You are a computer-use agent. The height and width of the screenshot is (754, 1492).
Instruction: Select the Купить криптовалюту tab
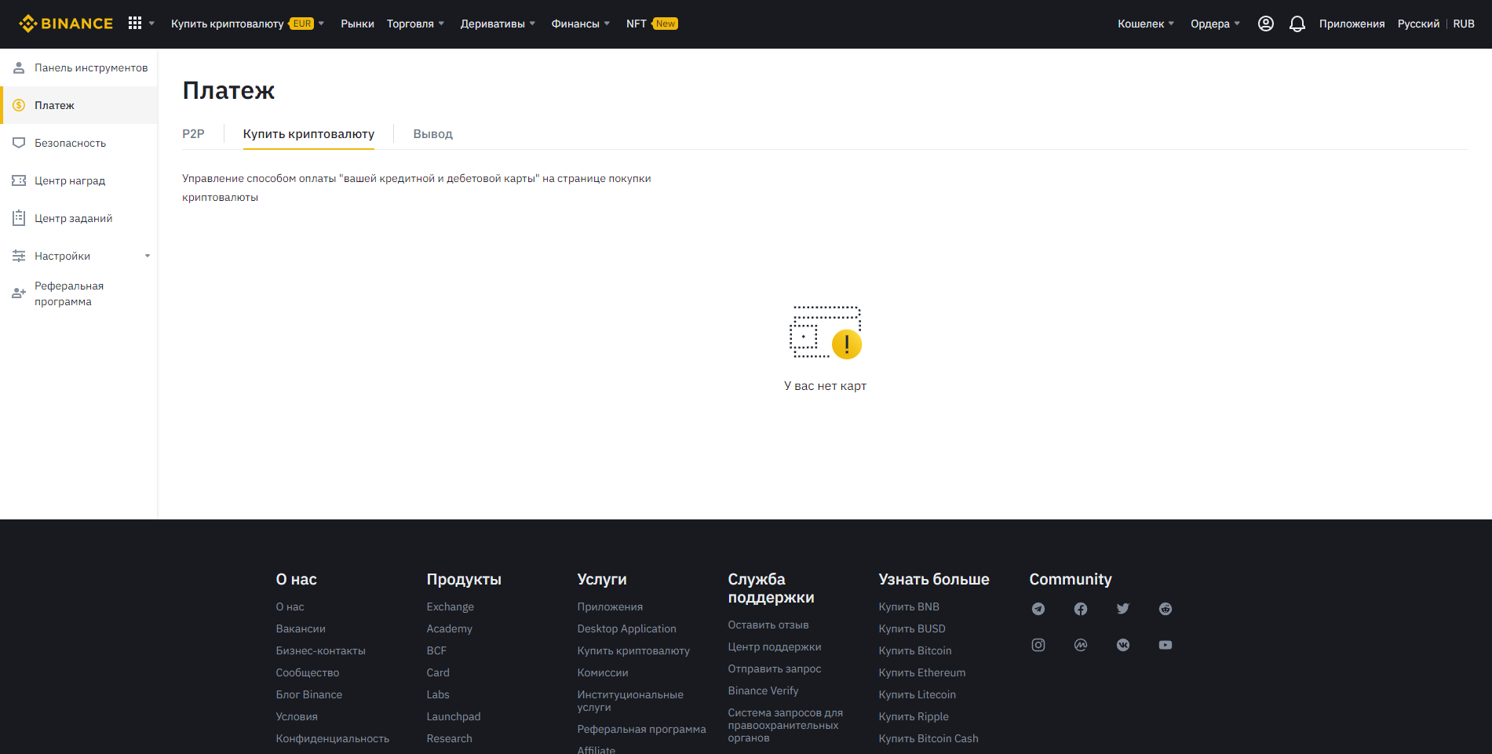click(308, 134)
